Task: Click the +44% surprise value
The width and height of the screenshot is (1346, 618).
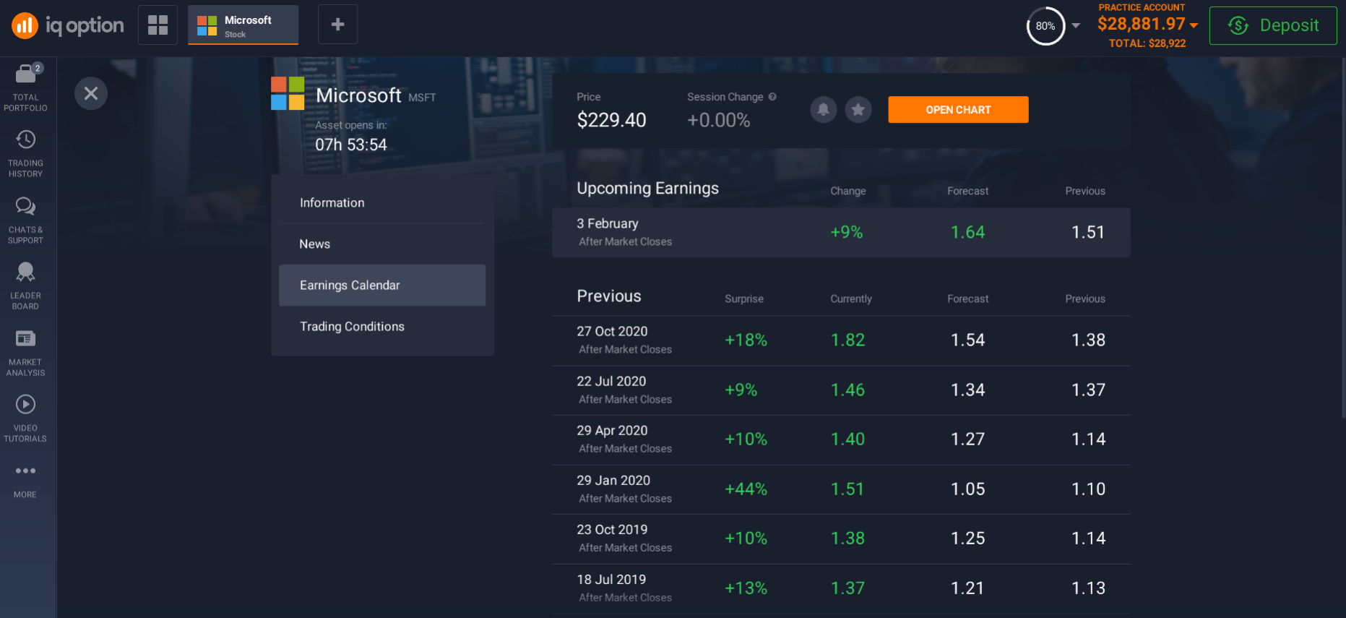Action: pyautogui.click(x=746, y=489)
